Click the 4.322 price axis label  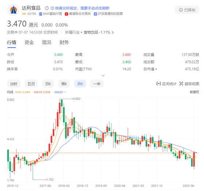pos(11,139)
